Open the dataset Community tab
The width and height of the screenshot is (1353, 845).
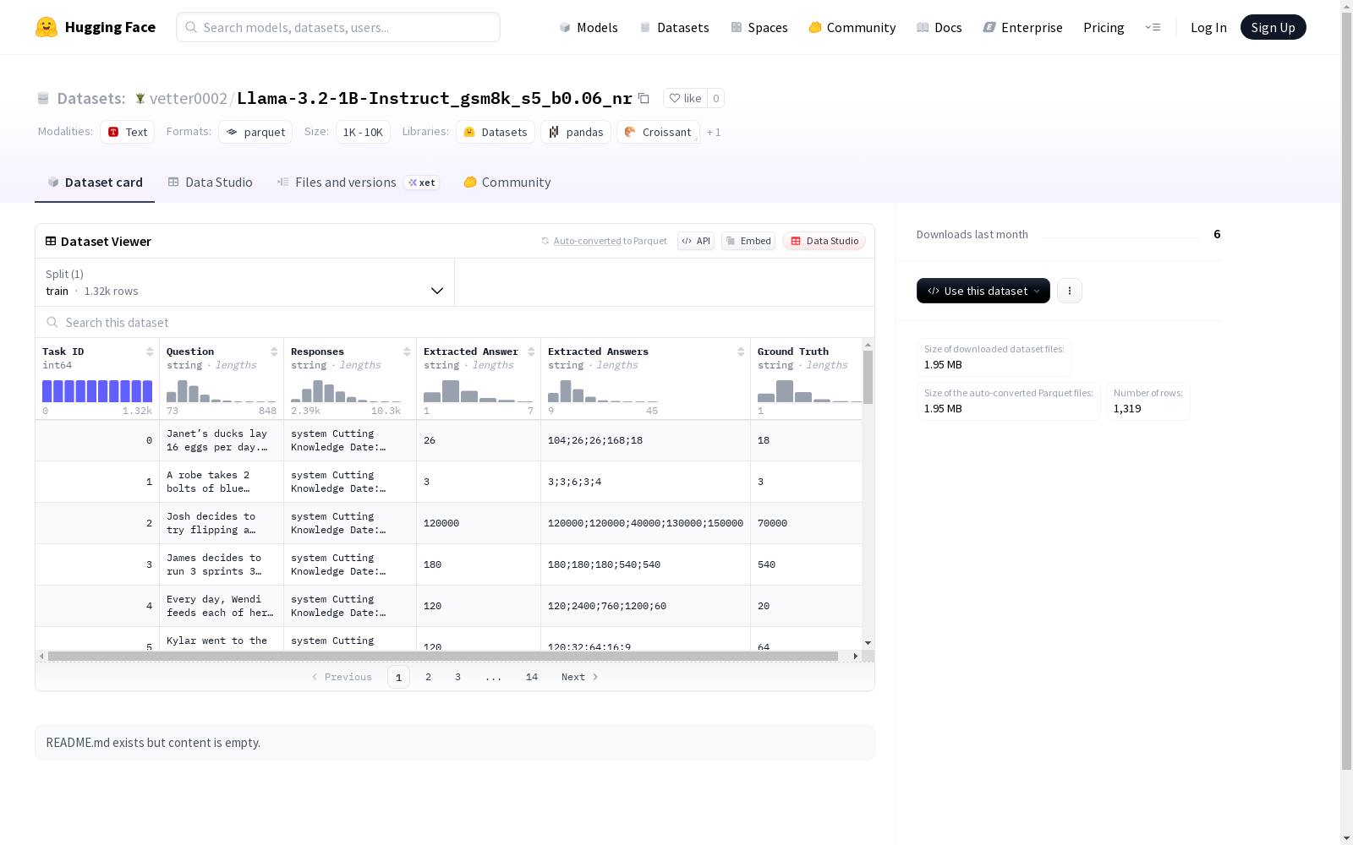point(507,183)
